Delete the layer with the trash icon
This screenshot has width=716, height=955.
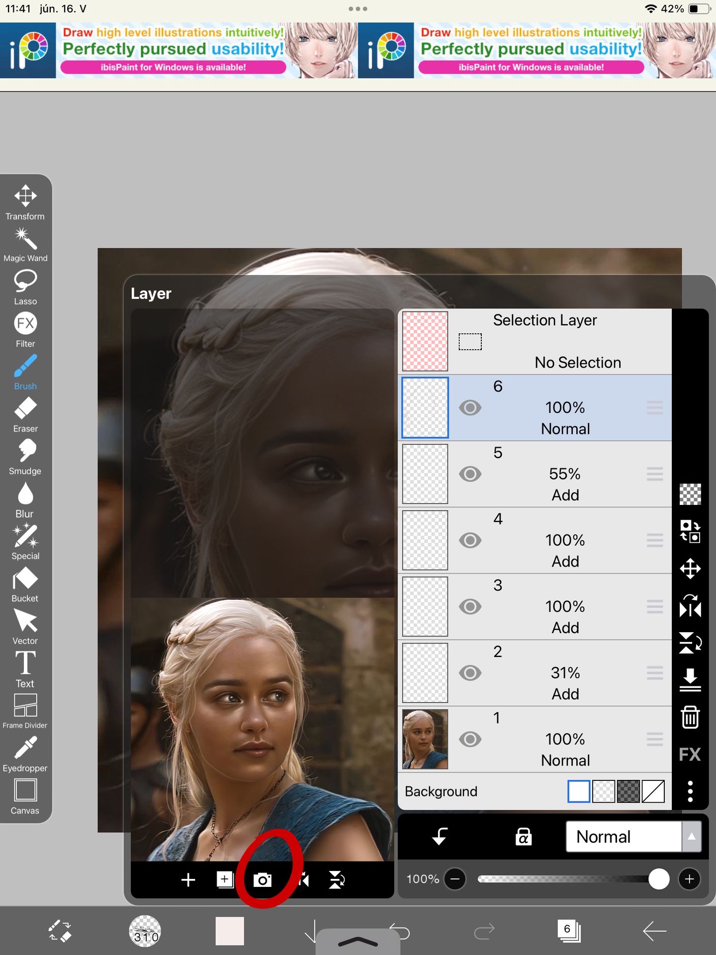pyautogui.click(x=690, y=717)
